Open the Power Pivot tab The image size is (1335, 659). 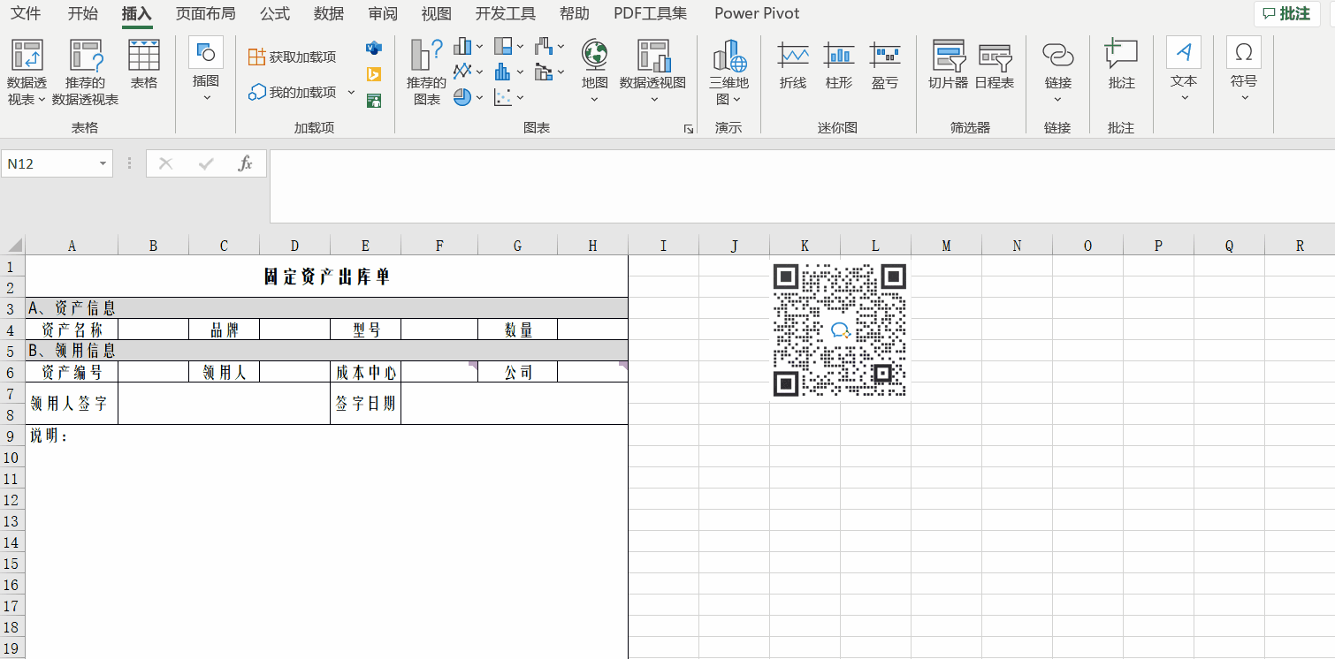click(x=757, y=13)
